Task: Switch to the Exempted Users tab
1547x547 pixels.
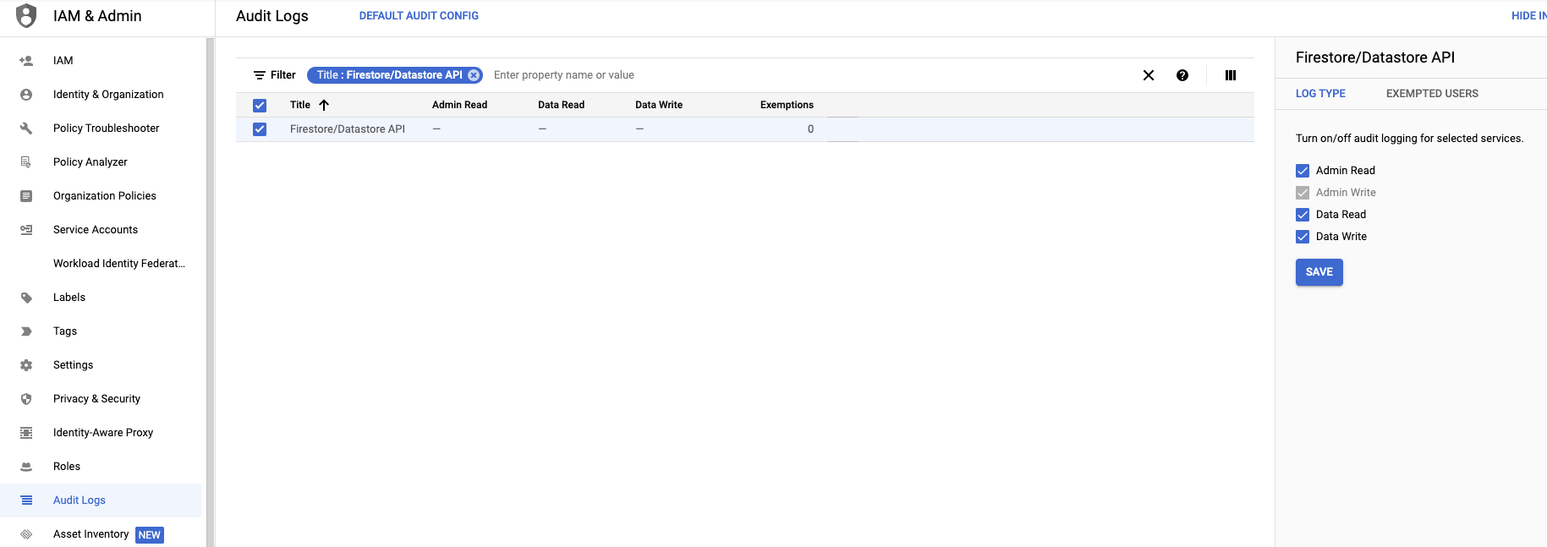Action: coord(1432,94)
